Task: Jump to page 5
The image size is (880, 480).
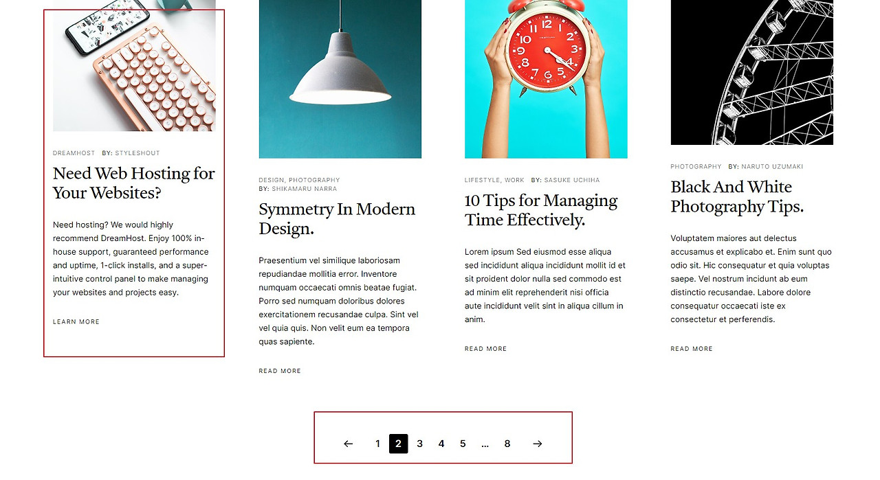Action: click(463, 444)
